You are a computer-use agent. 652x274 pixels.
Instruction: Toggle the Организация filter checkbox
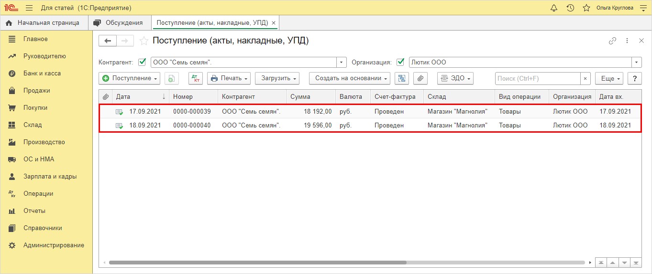pyautogui.click(x=400, y=62)
